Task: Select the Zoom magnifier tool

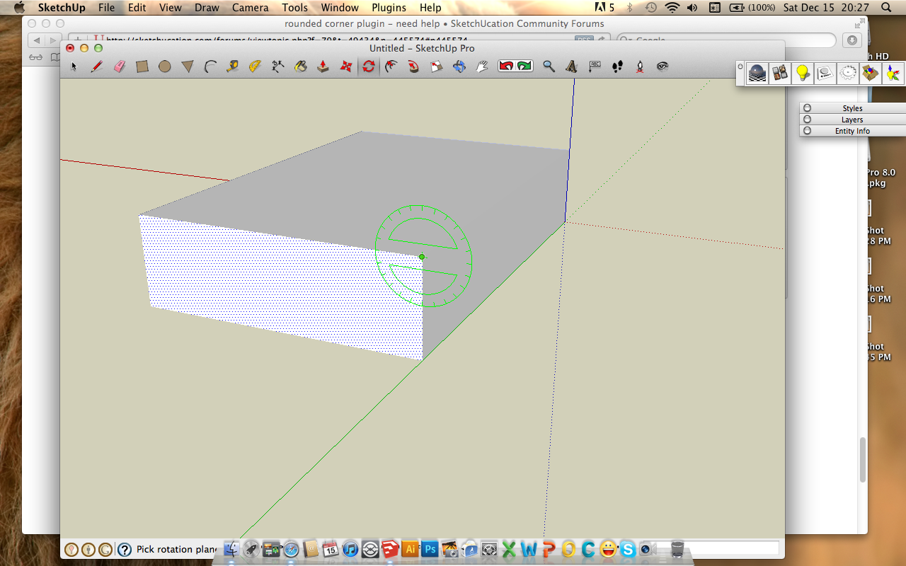Action: point(549,67)
